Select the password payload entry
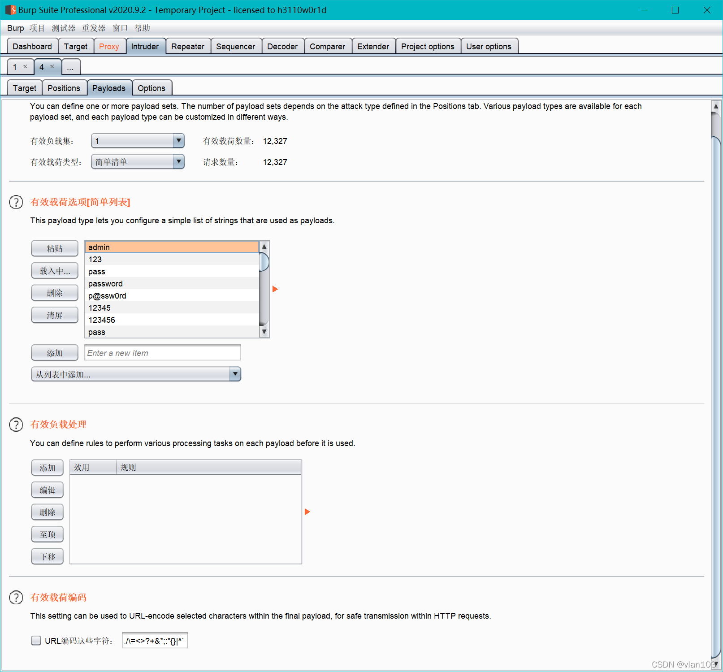This screenshot has width=723, height=672. click(172, 283)
